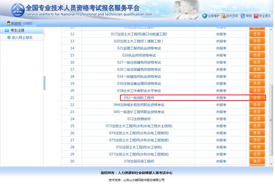Screen dimensions: 275x184
Task: Click 人力资源和社会保障部人事考试中心 copyright text
Action: tap(145, 173)
